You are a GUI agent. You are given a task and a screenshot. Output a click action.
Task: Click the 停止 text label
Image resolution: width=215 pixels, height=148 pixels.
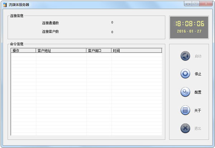coord(198,74)
